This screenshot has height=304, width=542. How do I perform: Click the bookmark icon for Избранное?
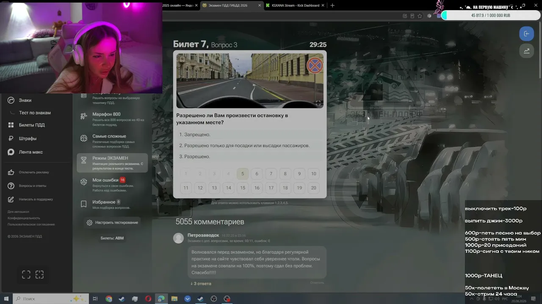tap(84, 204)
